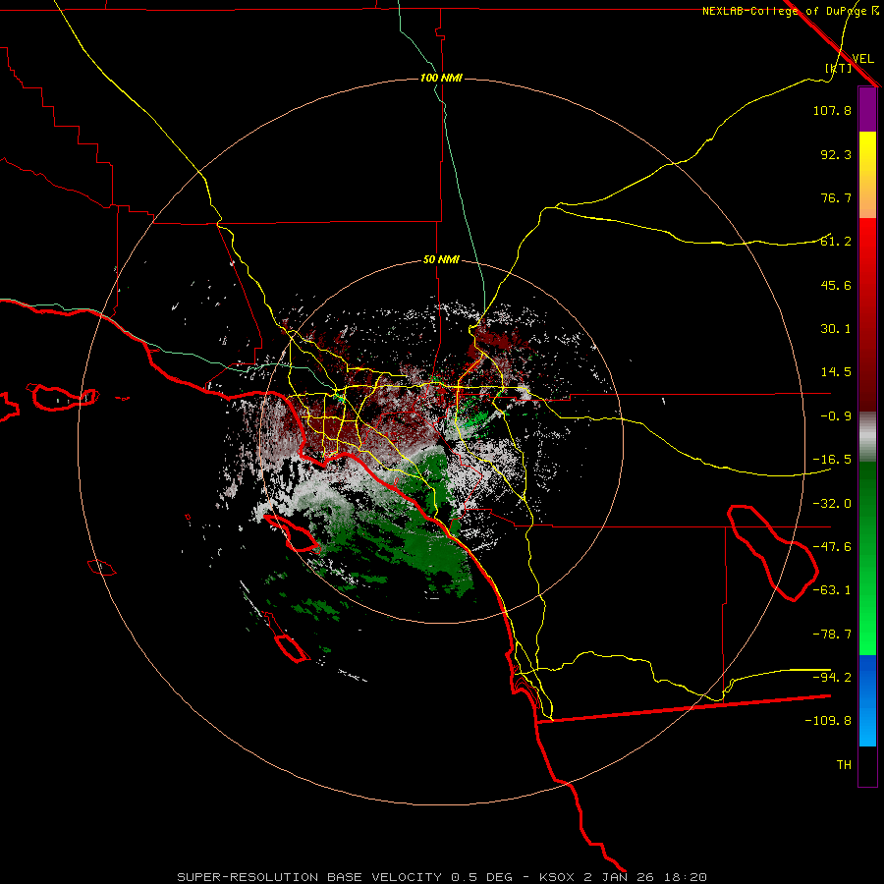Click the 50 NMI range ring label
Screen dimensions: 884x884
(x=441, y=259)
